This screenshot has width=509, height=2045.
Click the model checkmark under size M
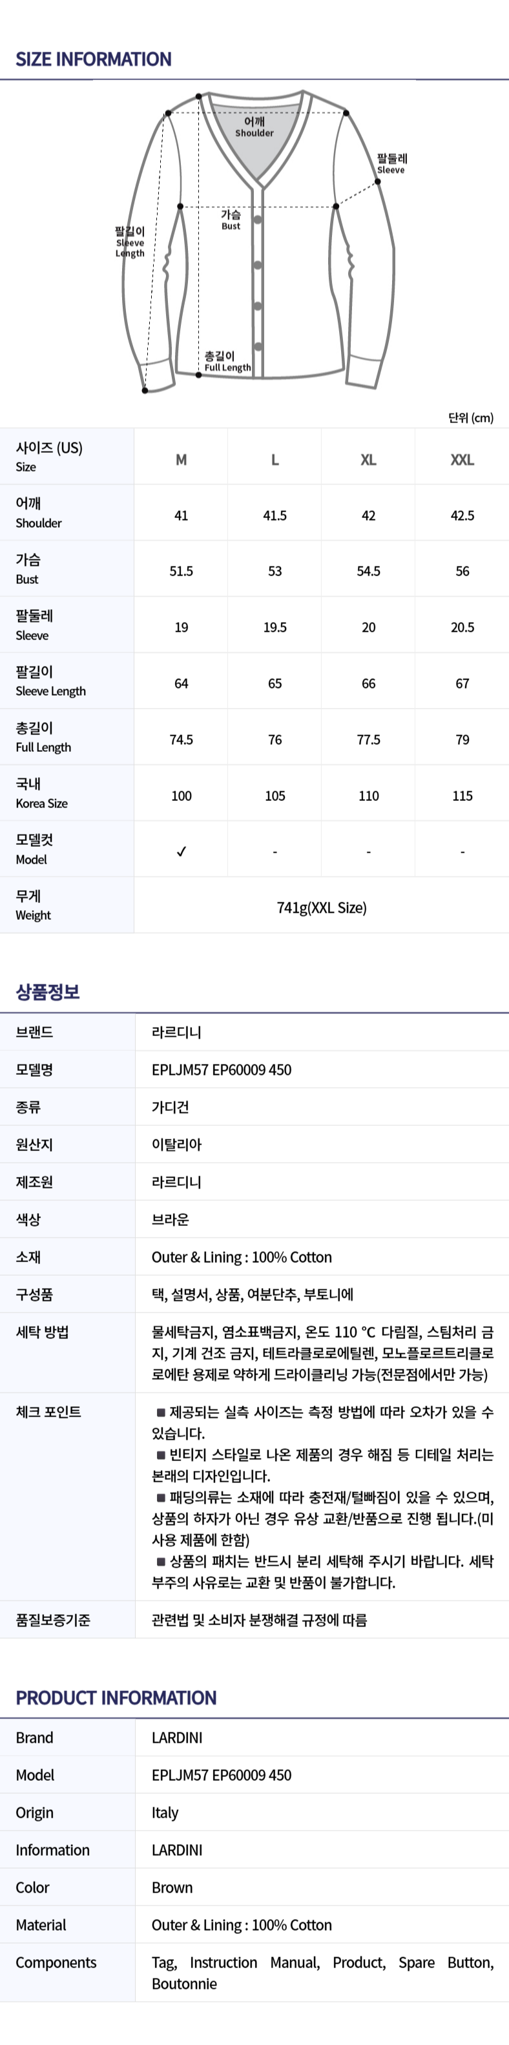pyautogui.click(x=181, y=852)
